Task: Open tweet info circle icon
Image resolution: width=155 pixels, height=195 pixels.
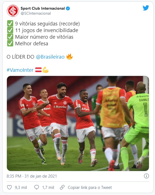Action: (x=146, y=176)
